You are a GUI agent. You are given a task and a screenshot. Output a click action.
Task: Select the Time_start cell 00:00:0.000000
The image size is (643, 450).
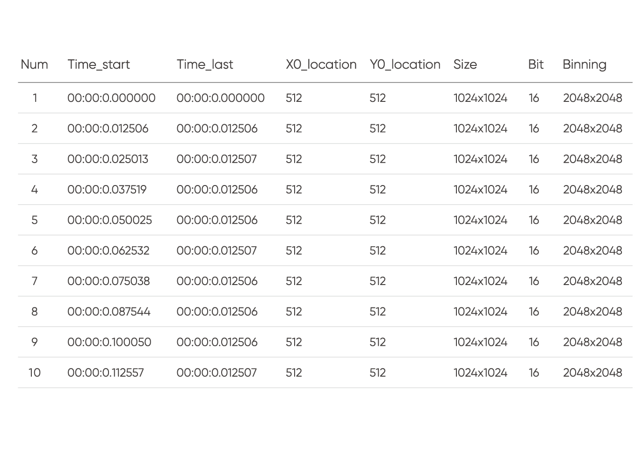click(x=111, y=98)
